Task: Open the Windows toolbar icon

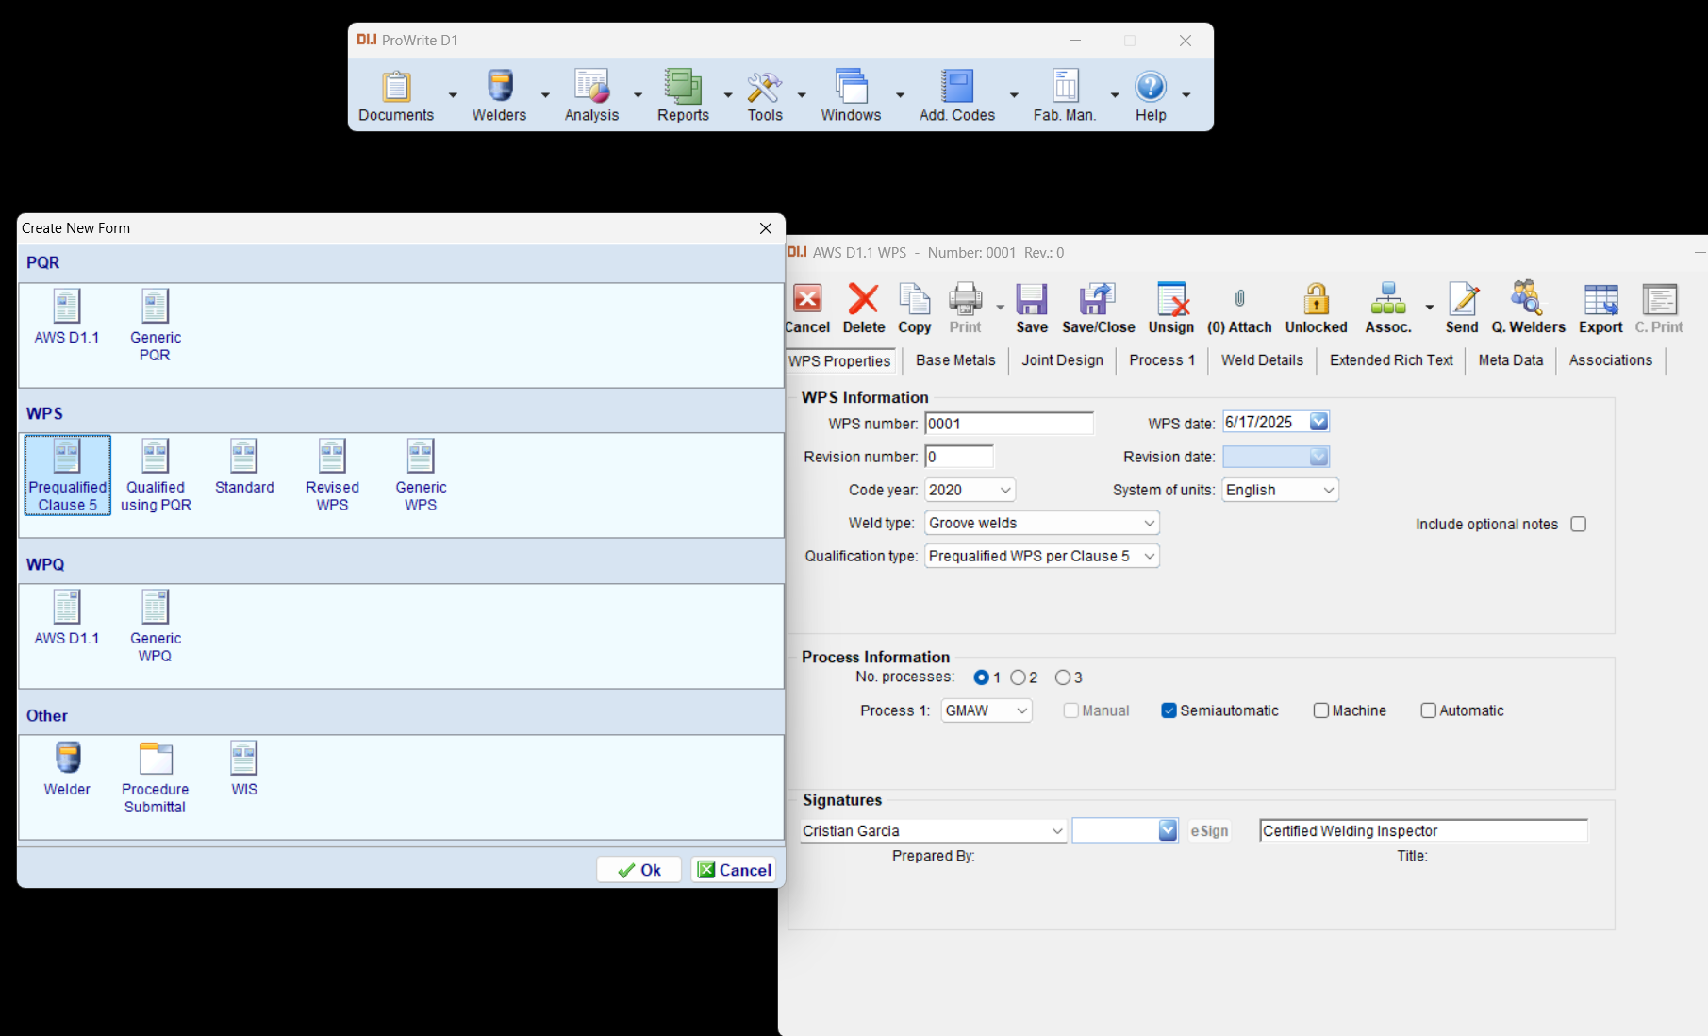Action: [x=851, y=94]
